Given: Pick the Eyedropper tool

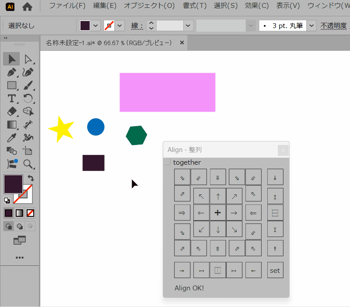Looking at the screenshot, I should pos(12,138).
